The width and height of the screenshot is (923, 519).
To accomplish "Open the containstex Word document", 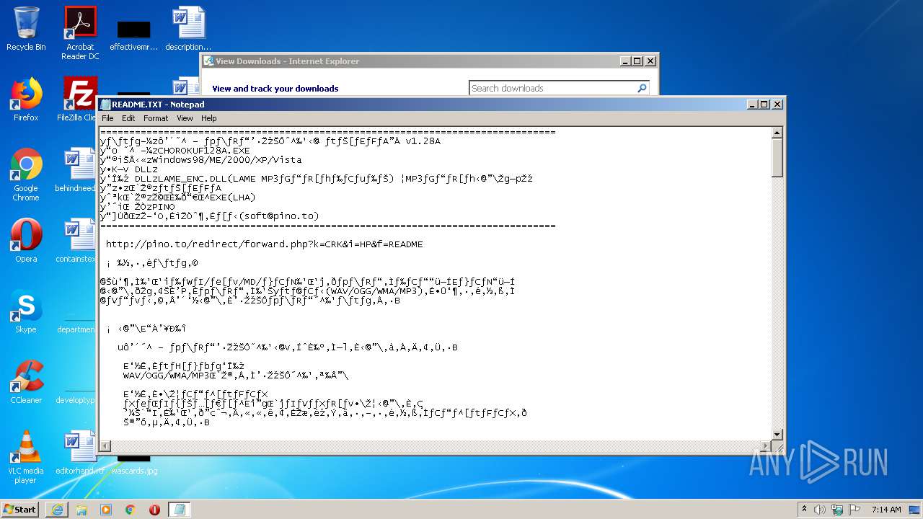I will [76, 241].
